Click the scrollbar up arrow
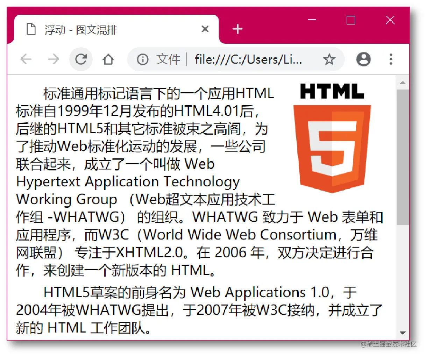426x357 pixels. coord(403,83)
